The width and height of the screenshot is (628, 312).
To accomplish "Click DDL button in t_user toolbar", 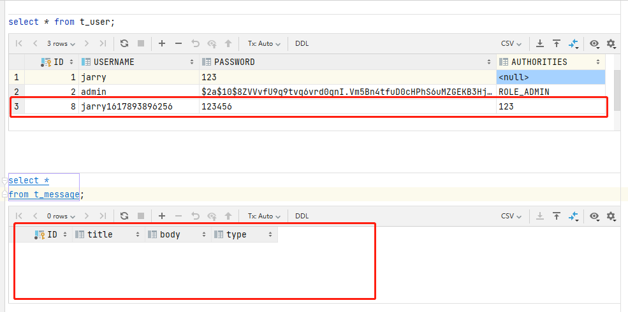I will click(302, 43).
